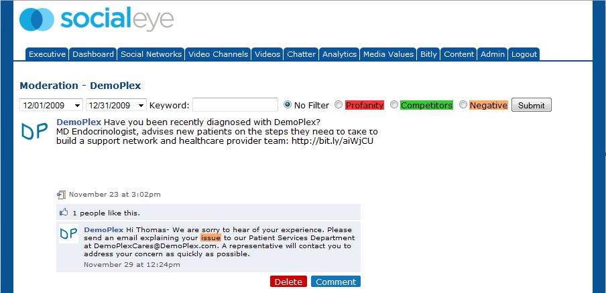This screenshot has width=606, height=293.
Task: Open the Social Networks tab
Action: click(151, 54)
